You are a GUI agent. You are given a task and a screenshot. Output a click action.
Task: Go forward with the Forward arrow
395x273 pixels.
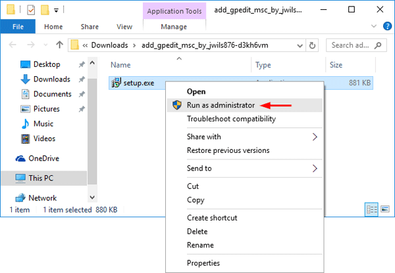[x=31, y=45]
